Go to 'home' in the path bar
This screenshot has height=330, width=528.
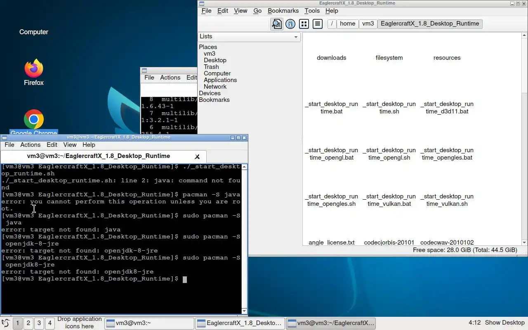click(x=347, y=24)
